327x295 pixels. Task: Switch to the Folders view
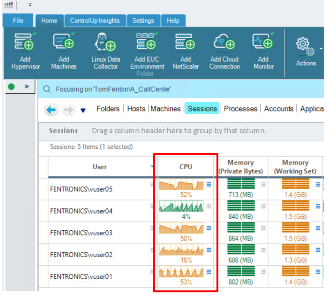108,109
